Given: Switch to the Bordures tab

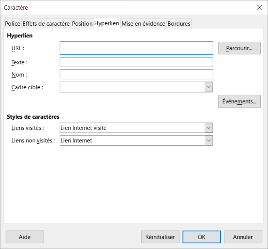Looking at the screenshot, I should point(179,24).
